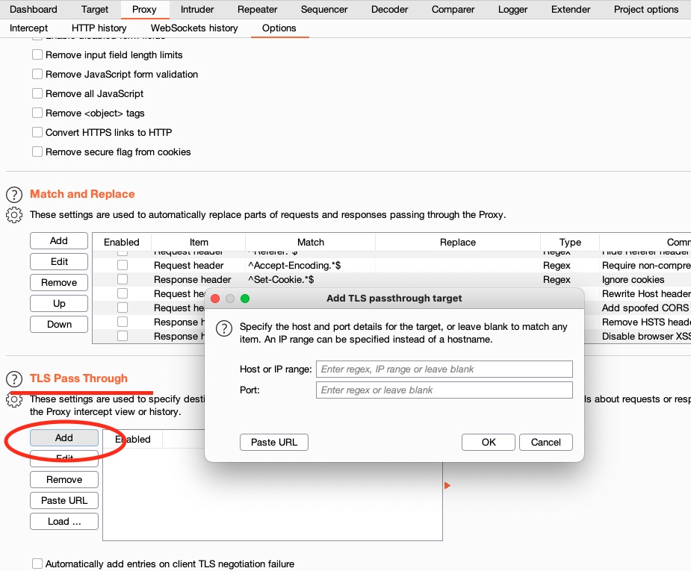The height and width of the screenshot is (571, 691).
Task: Open help for Match and Replace section
Action: click(x=14, y=194)
